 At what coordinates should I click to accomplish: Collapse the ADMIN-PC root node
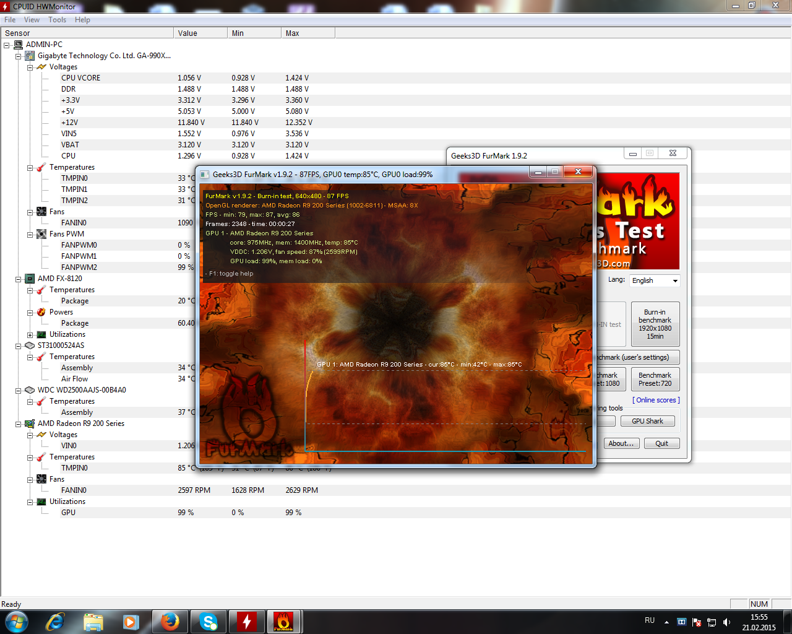7,45
